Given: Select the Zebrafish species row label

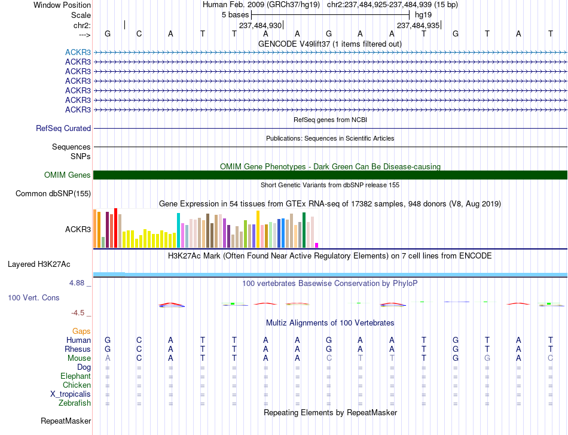Looking at the screenshot, I should click(75, 403).
